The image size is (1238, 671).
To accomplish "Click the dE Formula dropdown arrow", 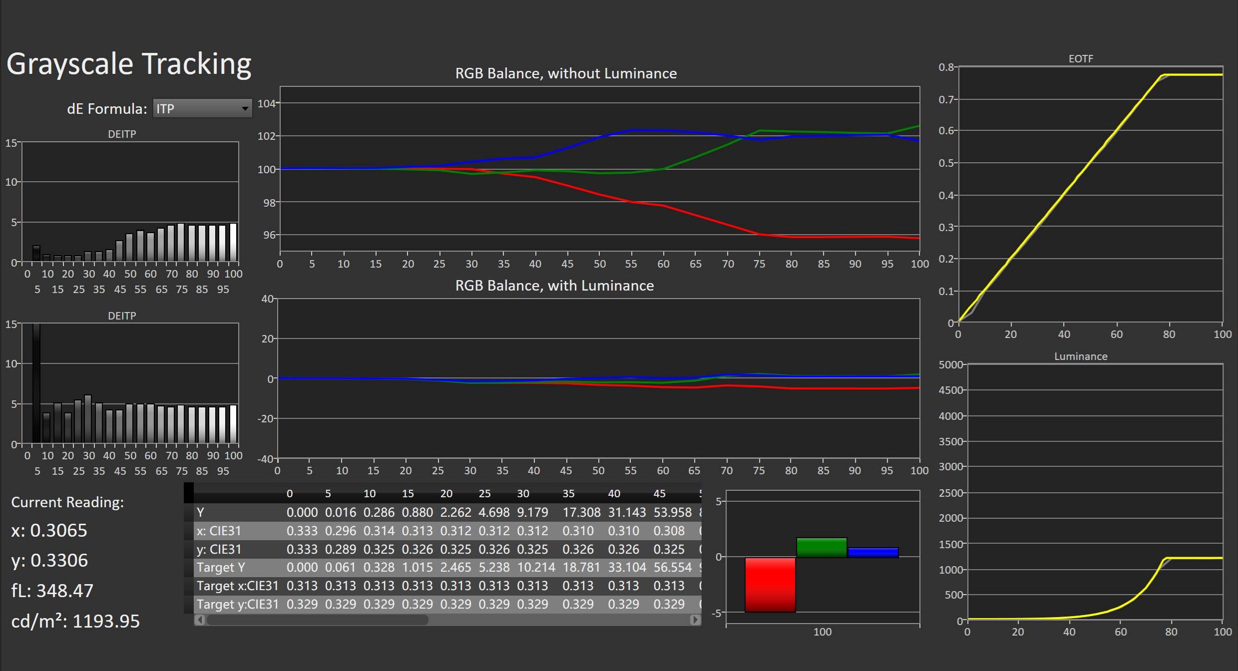I will (245, 109).
